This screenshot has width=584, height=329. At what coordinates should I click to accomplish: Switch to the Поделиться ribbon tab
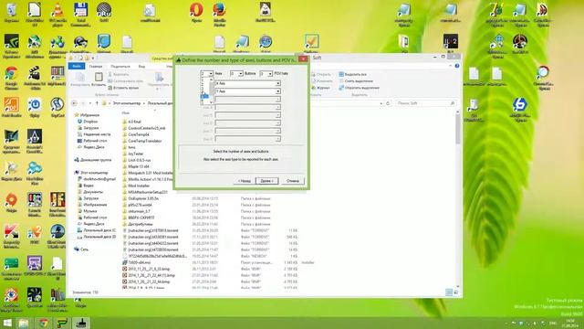click(120, 67)
